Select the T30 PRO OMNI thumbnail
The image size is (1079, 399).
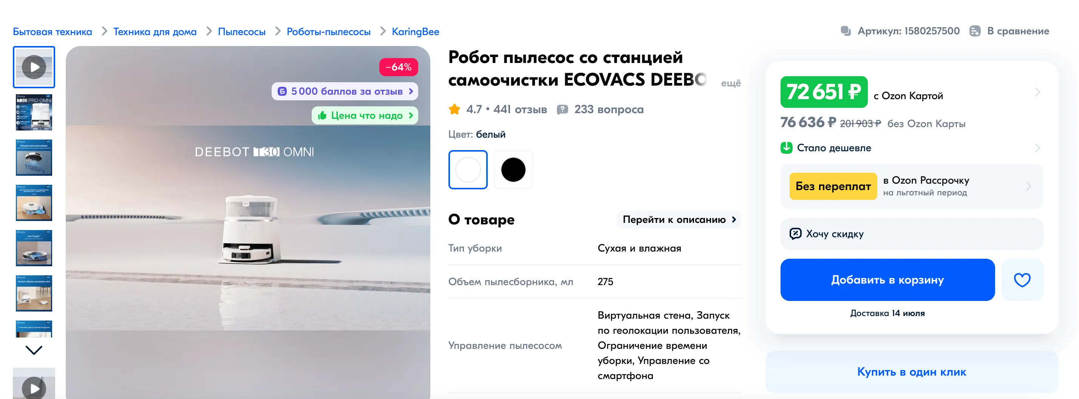pyautogui.click(x=34, y=112)
